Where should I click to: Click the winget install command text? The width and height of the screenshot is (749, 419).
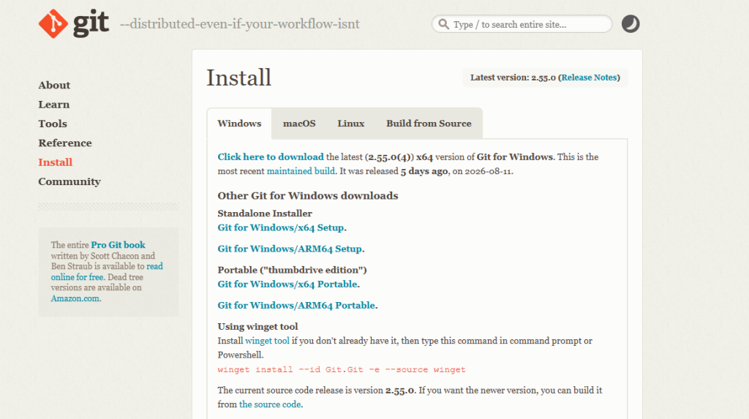click(342, 369)
